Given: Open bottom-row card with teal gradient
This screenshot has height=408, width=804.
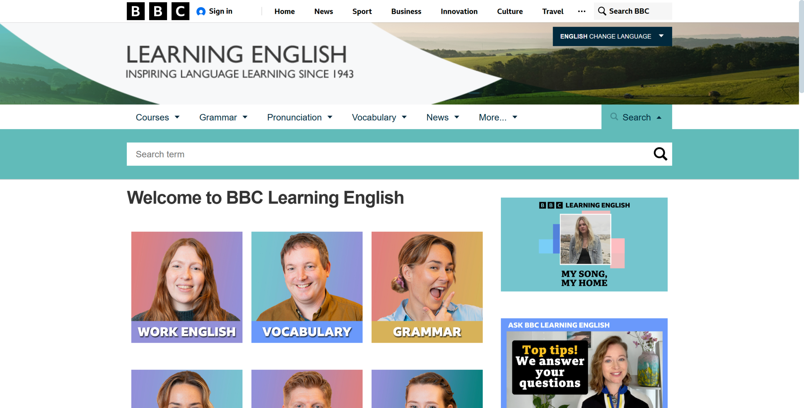Looking at the screenshot, I should coord(427,389).
